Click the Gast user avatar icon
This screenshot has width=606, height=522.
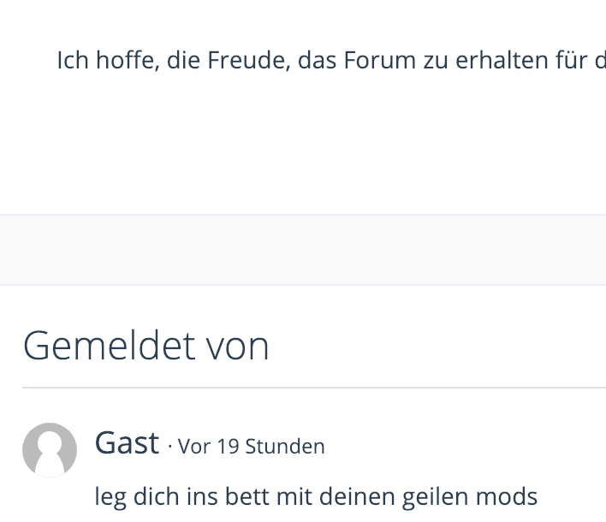(50, 449)
